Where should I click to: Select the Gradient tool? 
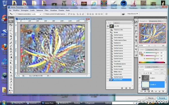pyautogui.click(x=11, y=57)
